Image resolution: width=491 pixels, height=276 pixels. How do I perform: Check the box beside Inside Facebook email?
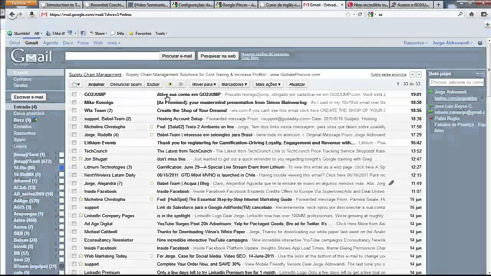74,191
